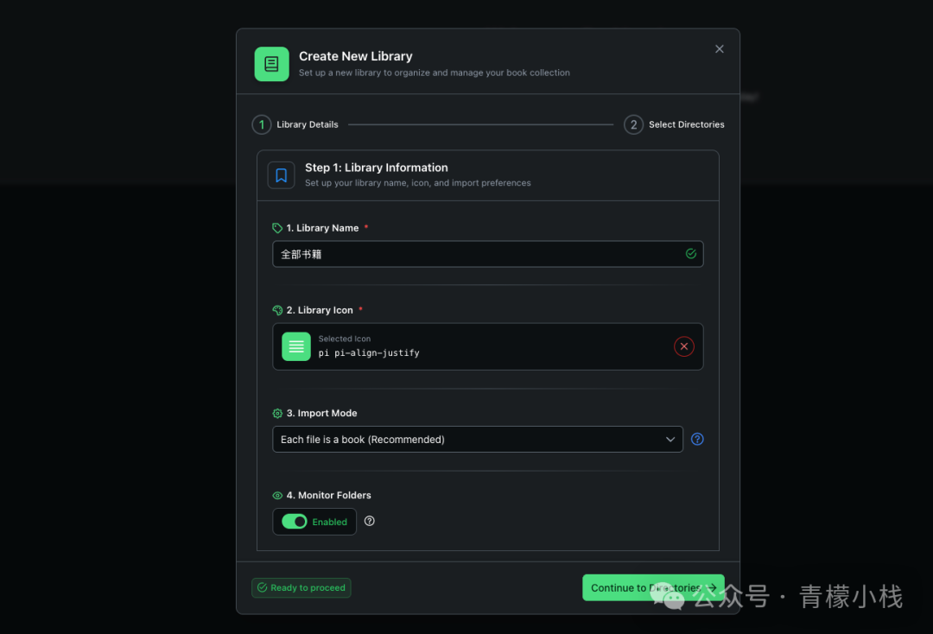The width and height of the screenshot is (933, 634).
Task: Open the Import Mode dropdown
Action: pos(478,439)
